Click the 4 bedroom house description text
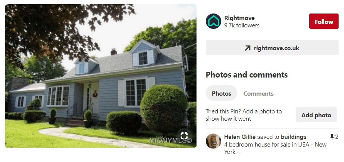Viewport: 344px width, 162px height. coord(275,148)
